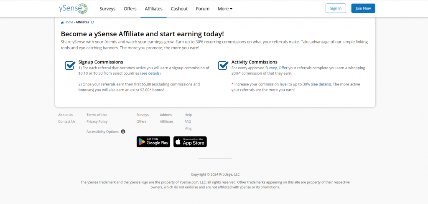Select the Affiliates tab in header

tap(154, 9)
